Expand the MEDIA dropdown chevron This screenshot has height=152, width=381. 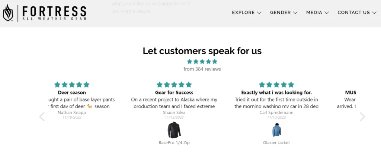[327, 13]
